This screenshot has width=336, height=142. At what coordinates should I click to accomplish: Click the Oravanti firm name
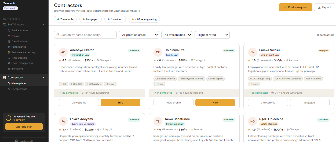(8, 3)
